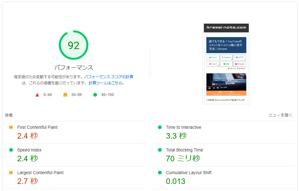Select the Speed Index label
The image size is (299, 191).
tap(29, 150)
